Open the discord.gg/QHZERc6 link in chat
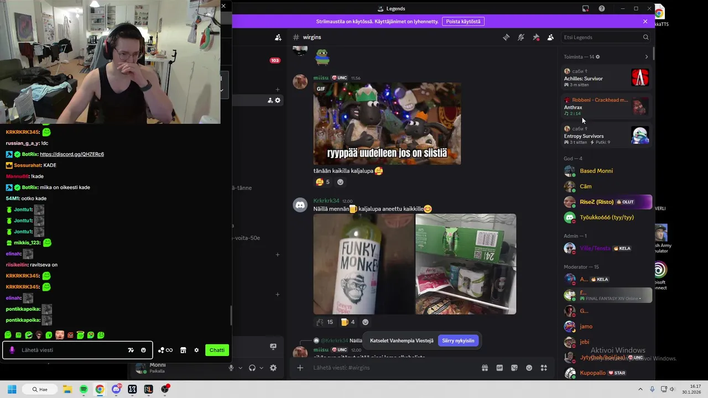The image size is (708, 398). pyautogui.click(x=72, y=154)
